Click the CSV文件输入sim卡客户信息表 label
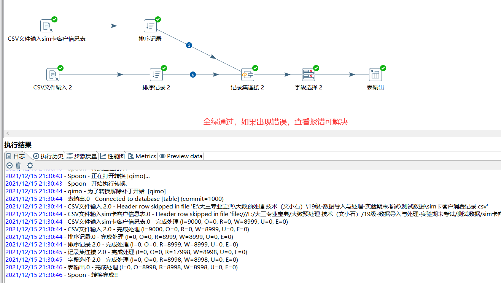The width and height of the screenshot is (501, 283). click(x=47, y=39)
